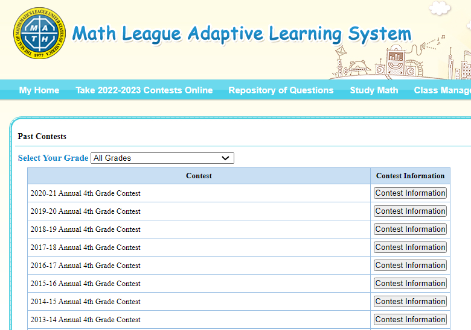Open Contest Information for 2016-17 4th Grade Contest
The width and height of the screenshot is (471, 330).
(410, 266)
